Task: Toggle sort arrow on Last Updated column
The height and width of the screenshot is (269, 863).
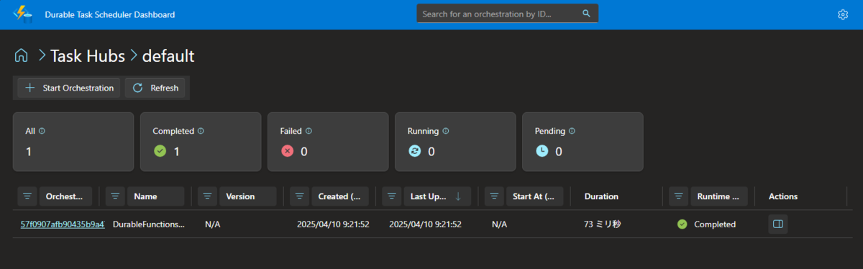Action: coord(459,196)
